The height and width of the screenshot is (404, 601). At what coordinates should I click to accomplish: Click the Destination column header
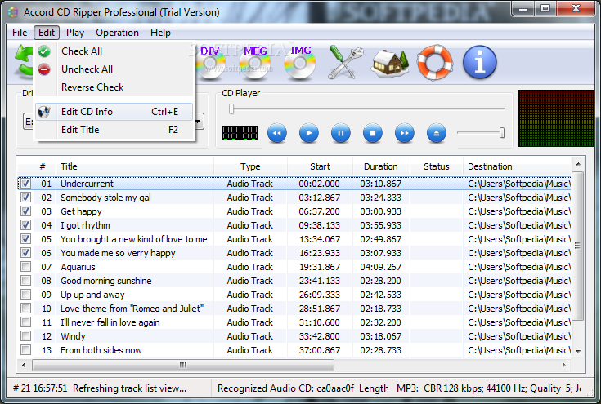tap(517, 166)
